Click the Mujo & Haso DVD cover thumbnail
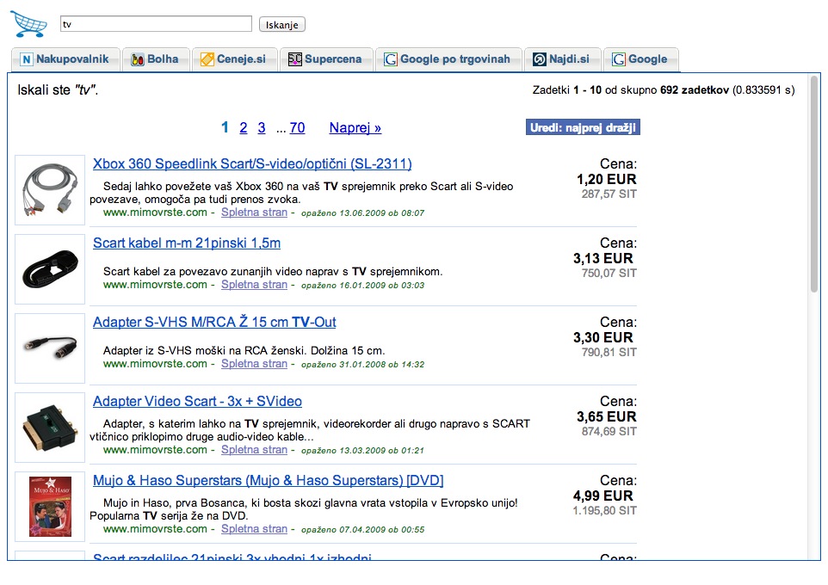The height and width of the screenshot is (585, 828). pos(50,507)
